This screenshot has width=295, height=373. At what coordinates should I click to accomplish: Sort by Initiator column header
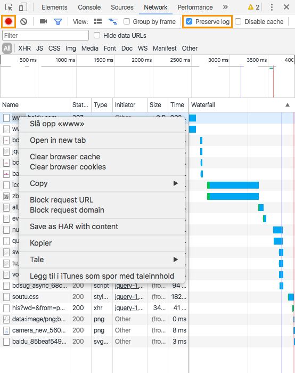tap(130, 105)
